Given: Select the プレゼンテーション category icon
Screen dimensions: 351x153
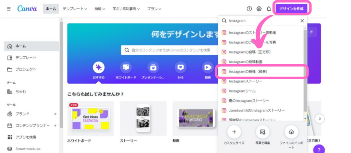Looking at the screenshot, I should pos(153,67).
